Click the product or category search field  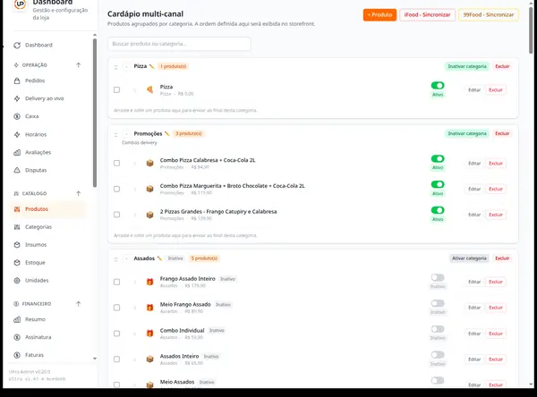[x=179, y=44]
